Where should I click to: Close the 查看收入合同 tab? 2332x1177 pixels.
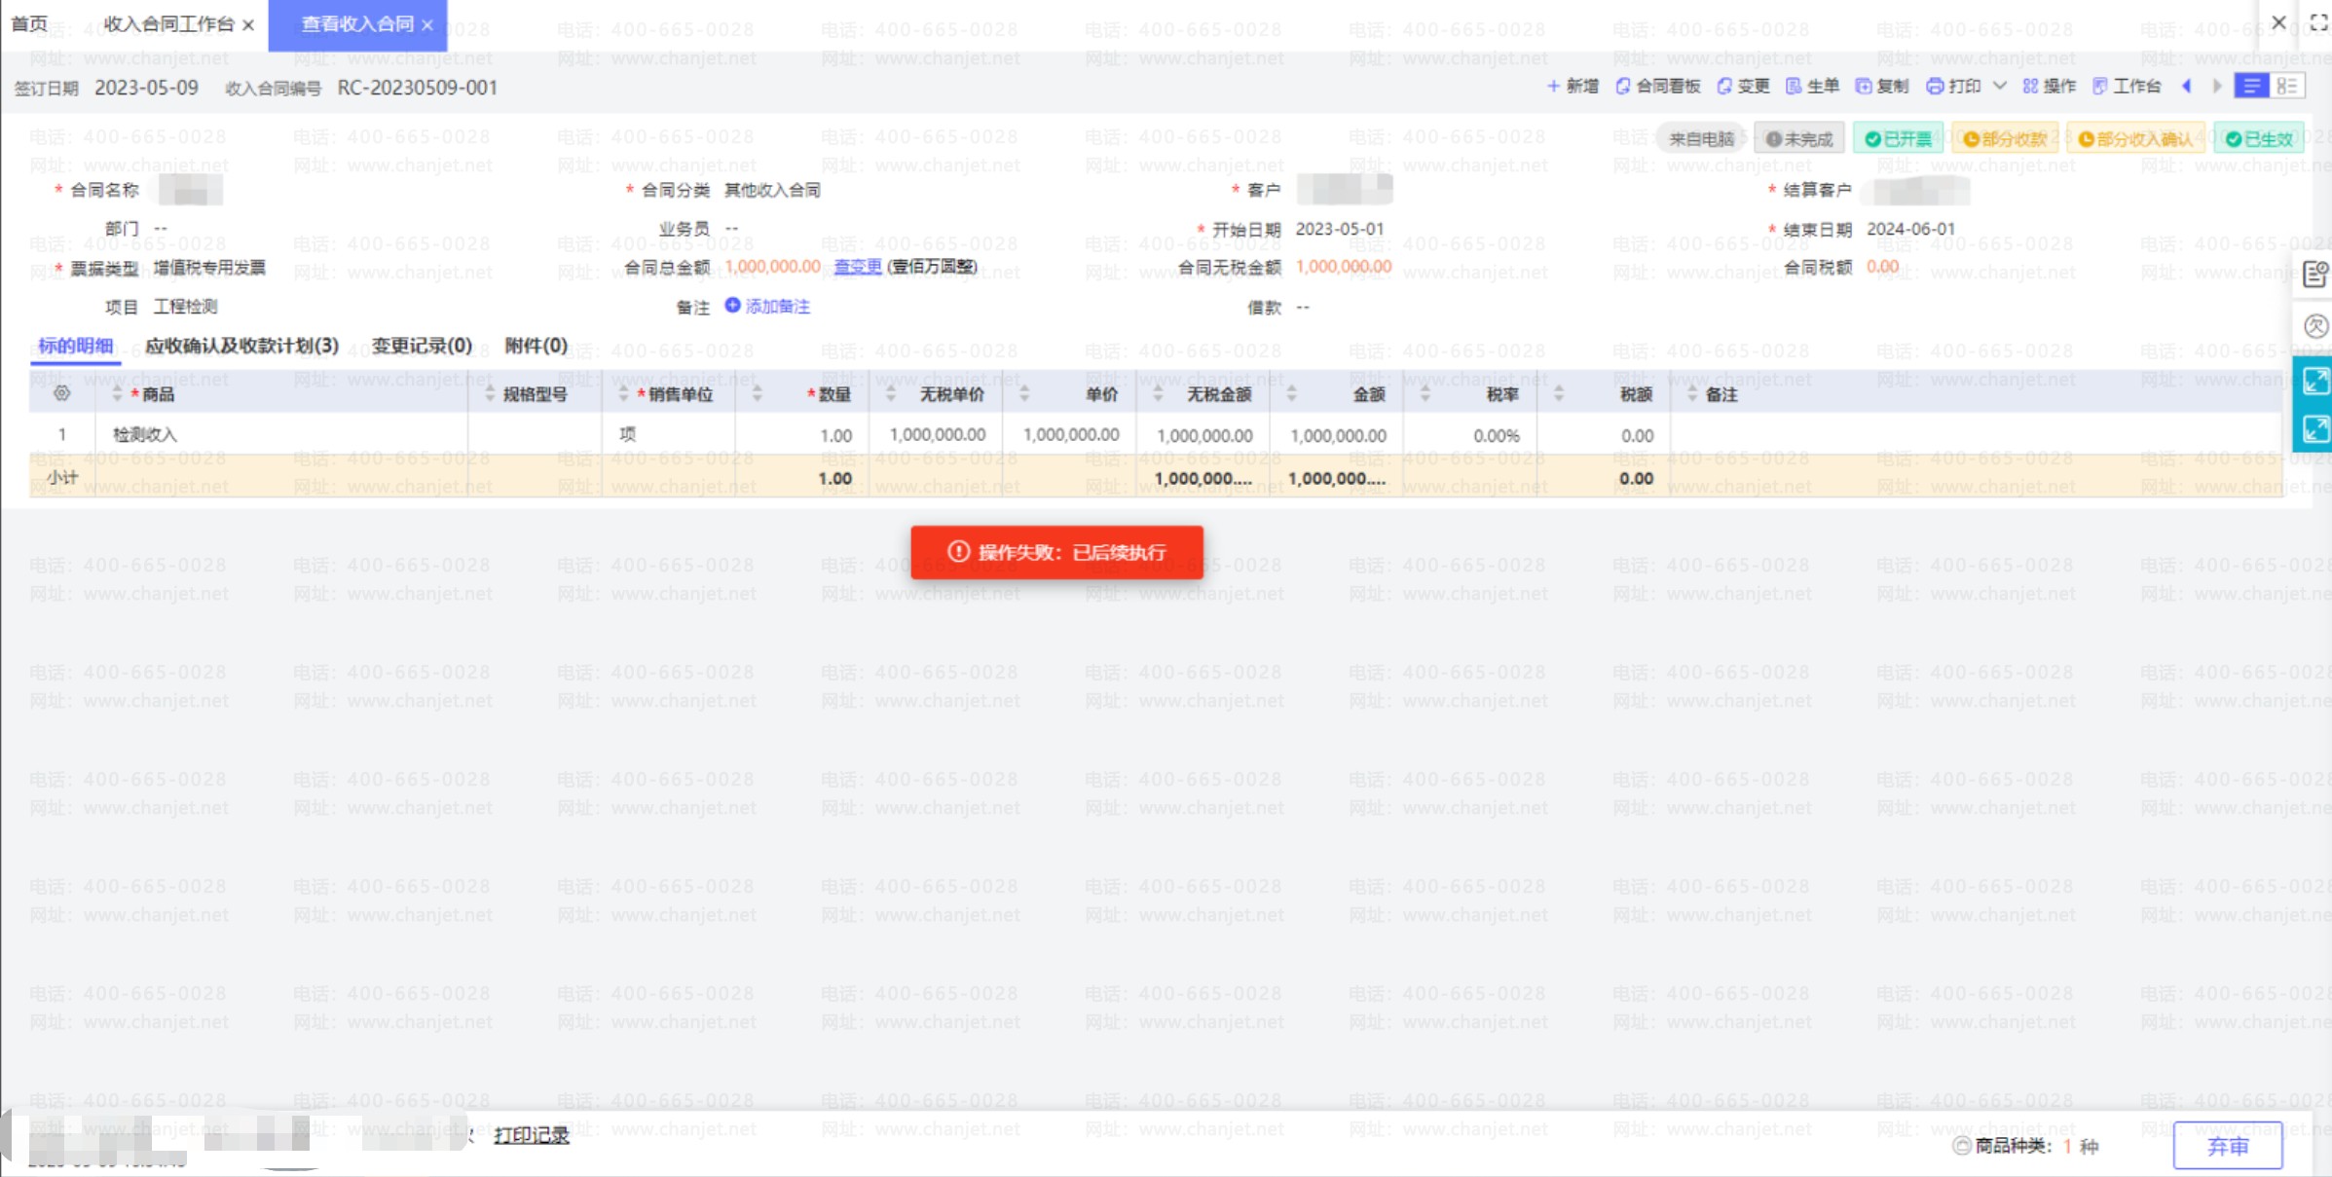pyautogui.click(x=427, y=25)
